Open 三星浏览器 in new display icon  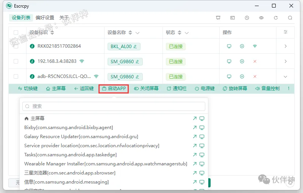pos(202,173)
